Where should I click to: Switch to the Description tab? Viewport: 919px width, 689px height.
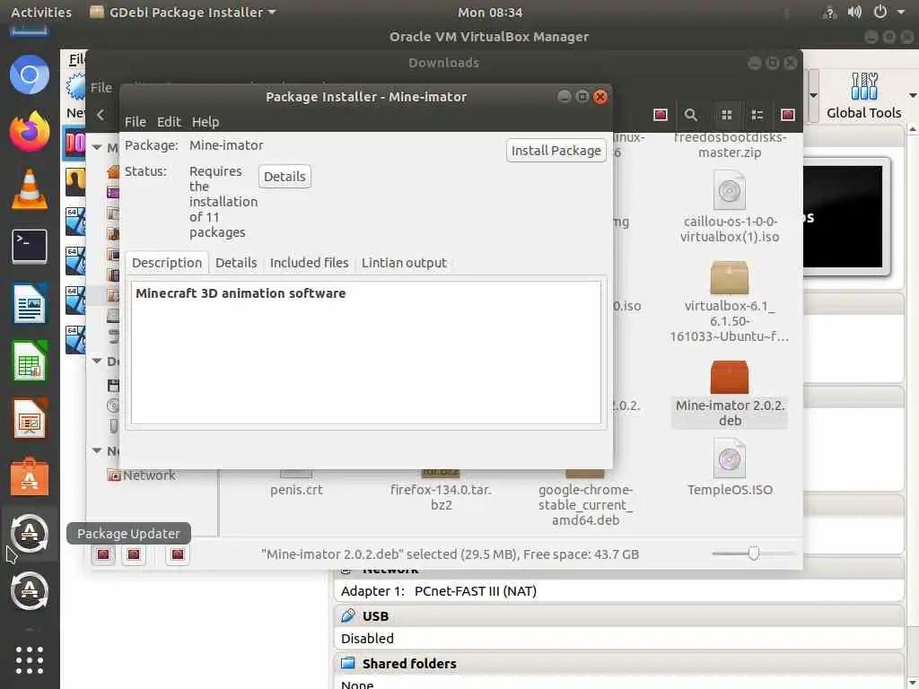pyautogui.click(x=167, y=263)
